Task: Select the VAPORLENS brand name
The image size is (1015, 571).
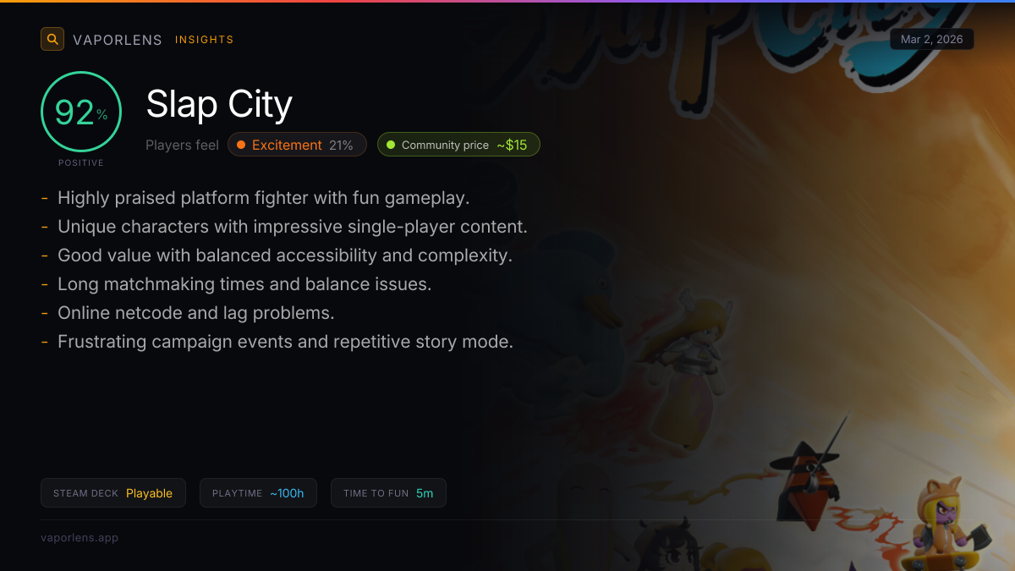Action: 118,40
